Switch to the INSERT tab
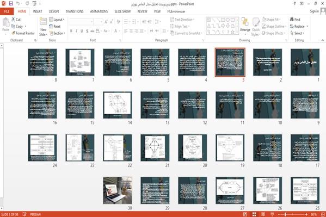The width and height of the screenshot is (326, 217). (38, 11)
